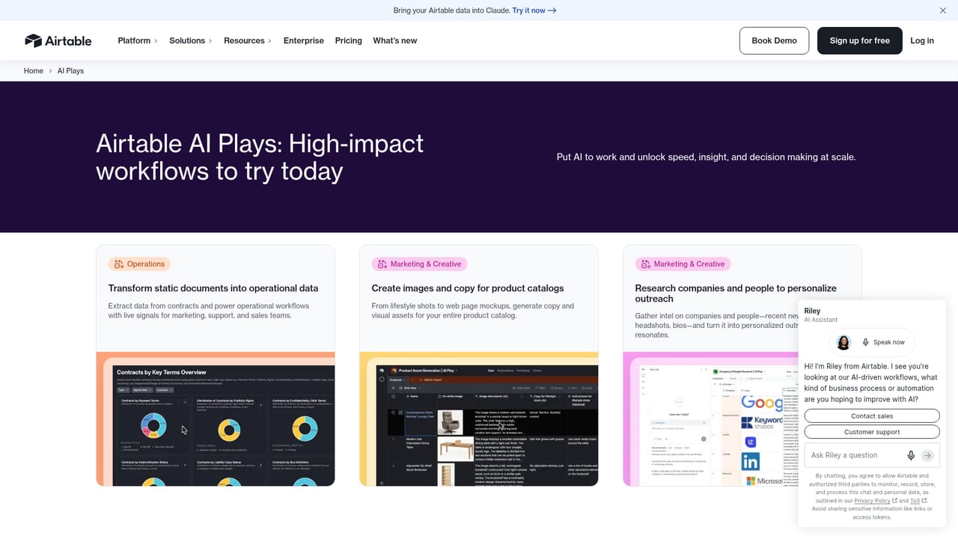
Task: Go to Home via the breadcrumb
Action: coord(34,70)
